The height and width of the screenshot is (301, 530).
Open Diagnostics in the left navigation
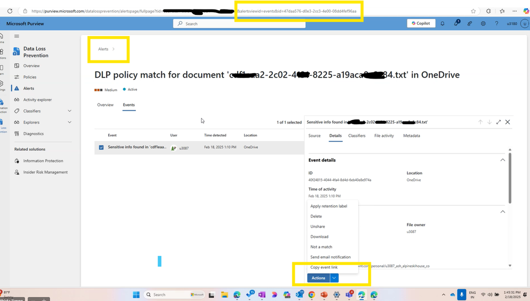coord(33,134)
